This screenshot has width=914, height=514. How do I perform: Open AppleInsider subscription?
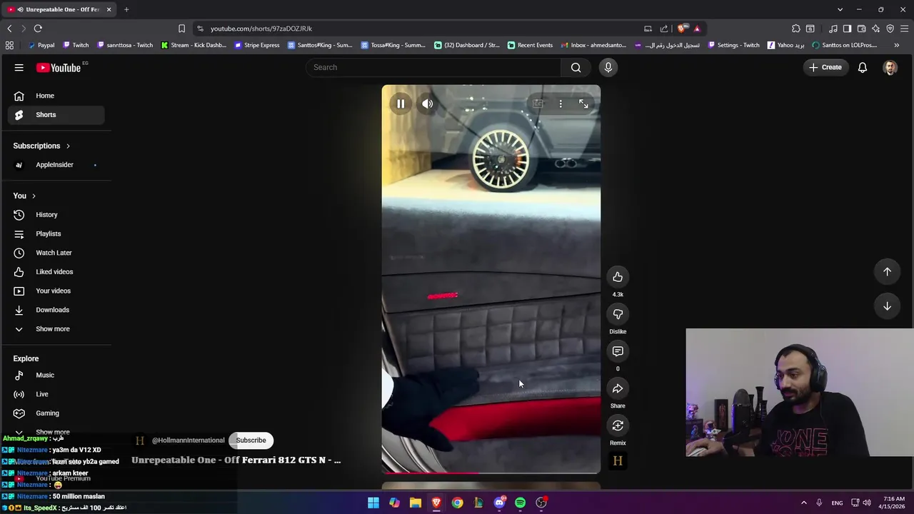pyautogui.click(x=56, y=165)
